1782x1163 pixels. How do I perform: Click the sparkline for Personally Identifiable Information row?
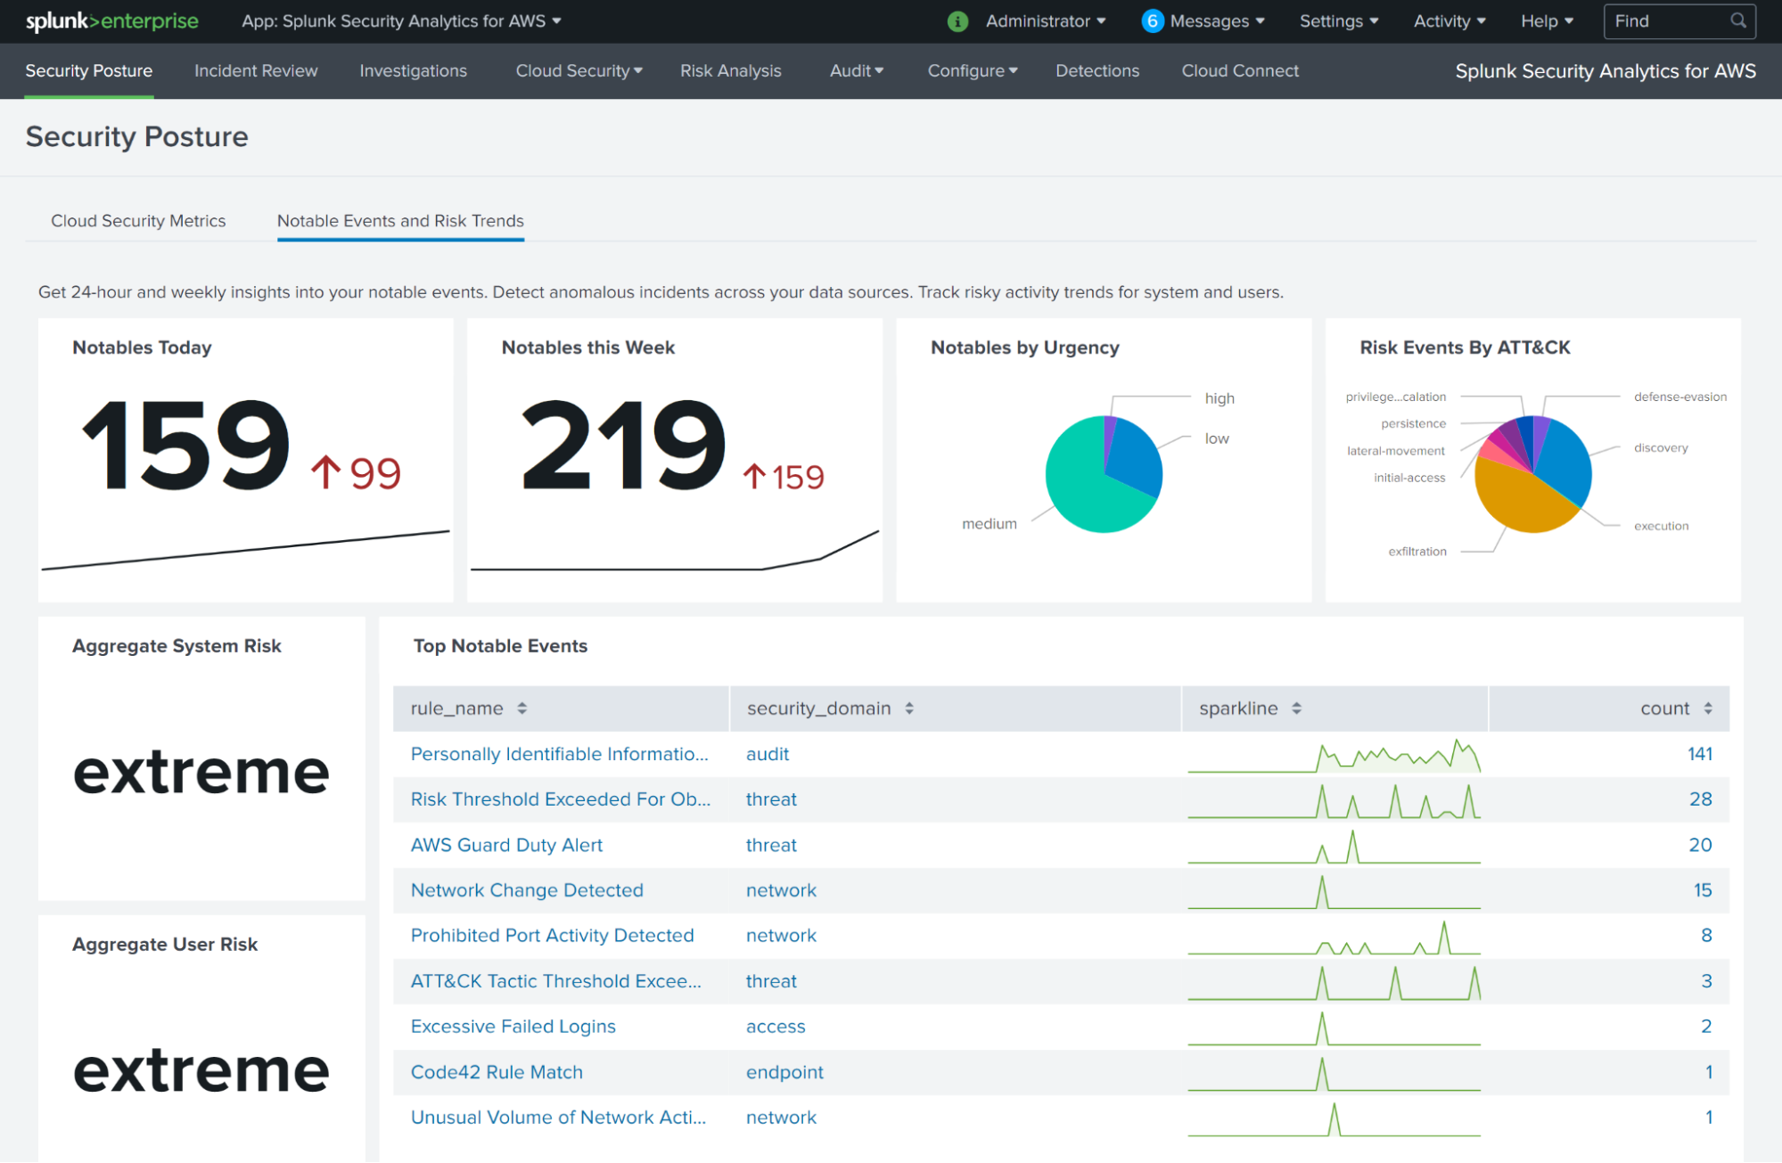click(1334, 755)
